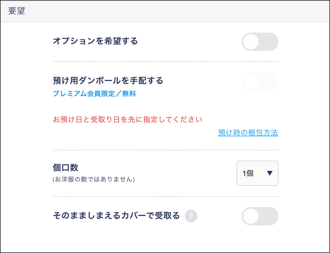This screenshot has width=330, height=253.
Task: Click the 個口数 label
Action: click(66, 168)
